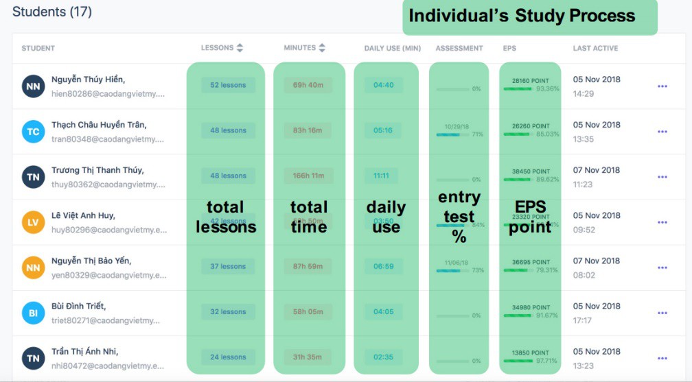
Task: Sort the table by Lessons column
Action: coord(240,48)
